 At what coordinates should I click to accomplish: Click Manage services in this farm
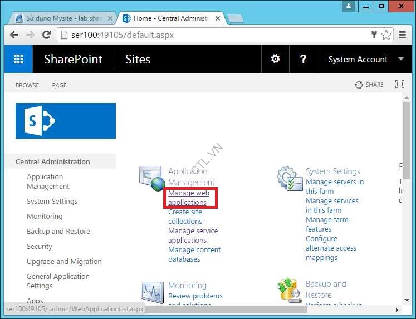tap(332, 205)
